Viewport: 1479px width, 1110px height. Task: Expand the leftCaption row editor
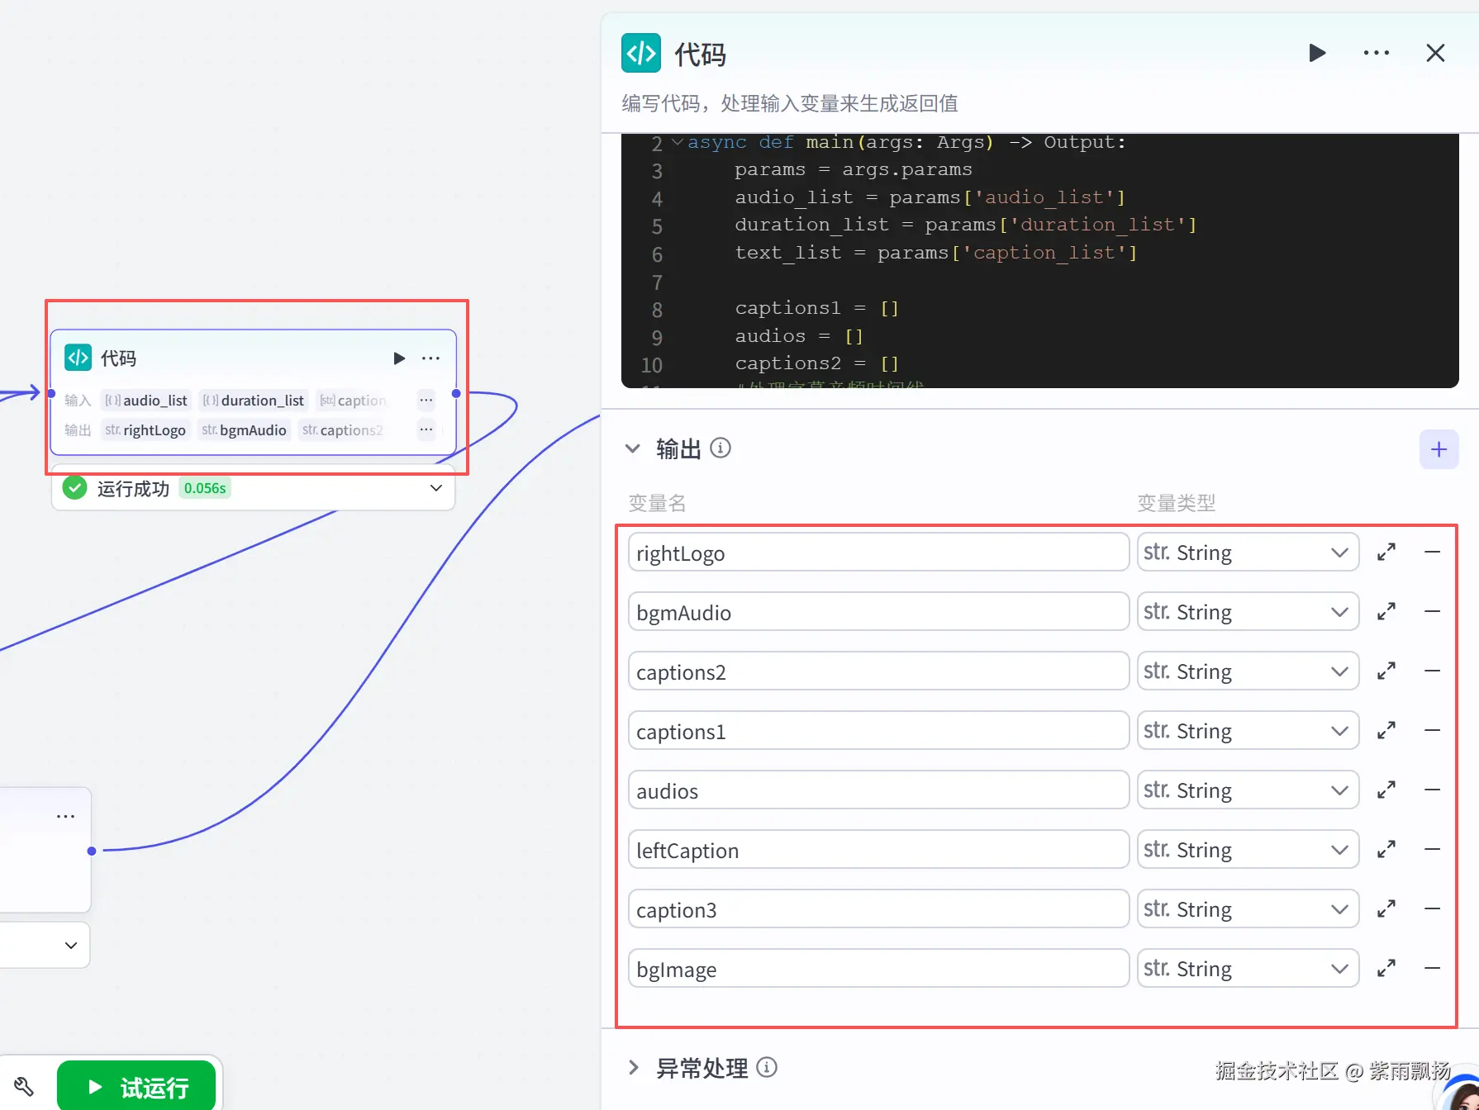click(x=1386, y=849)
